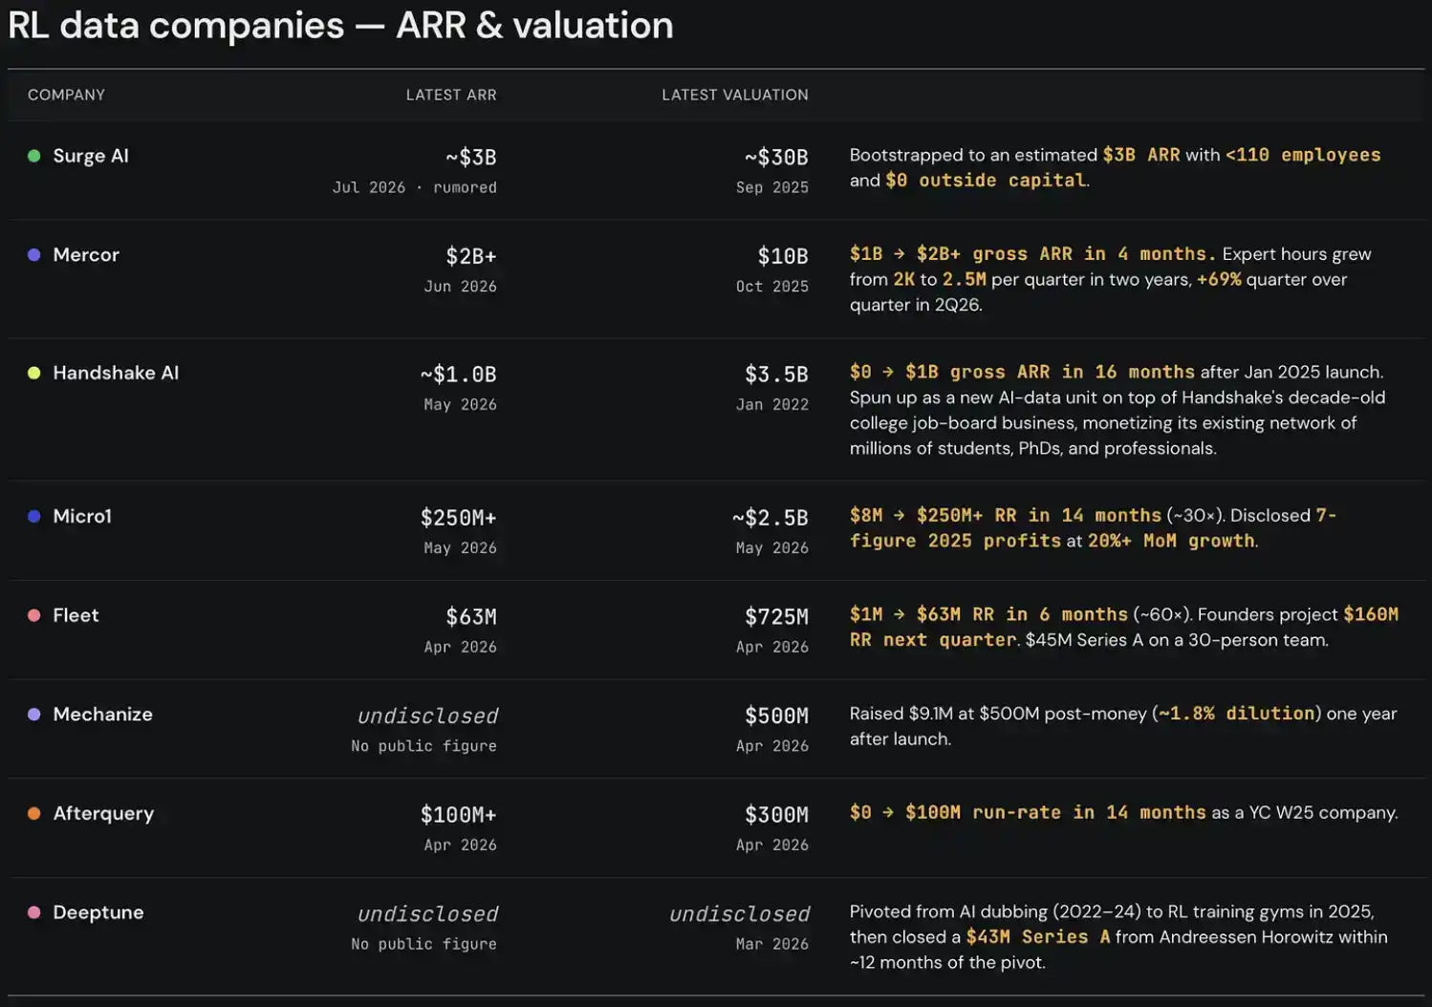The width and height of the screenshot is (1432, 1007).
Task: Click the blue dot beside Micro1
Action: (34, 516)
